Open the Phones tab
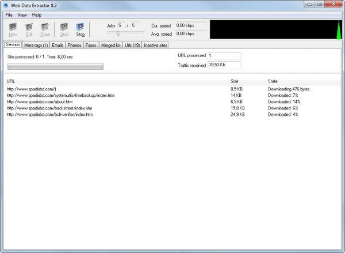This screenshot has width=345, height=253. click(x=74, y=45)
